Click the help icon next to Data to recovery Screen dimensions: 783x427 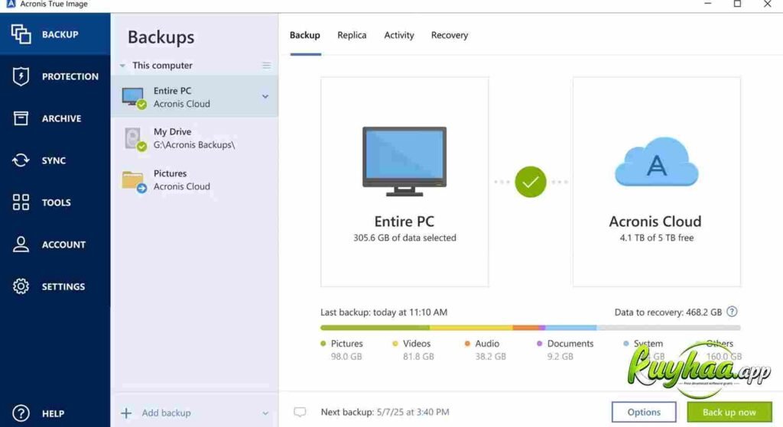(x=732, y=312)
